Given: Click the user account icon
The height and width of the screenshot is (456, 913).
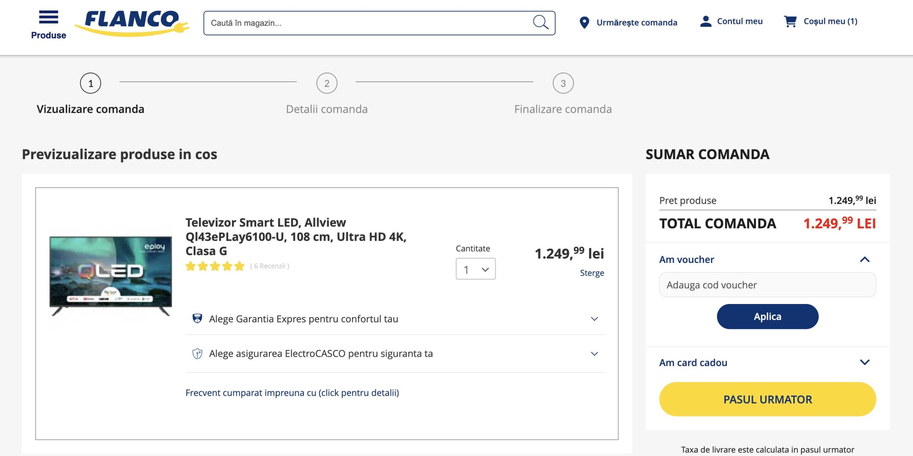Looking at the screenshot, I should [x=705, y=21].
